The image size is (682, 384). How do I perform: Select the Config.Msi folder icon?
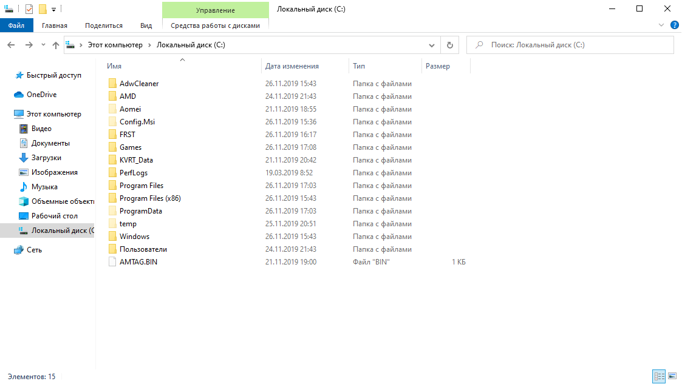click(x=112, y=121)
